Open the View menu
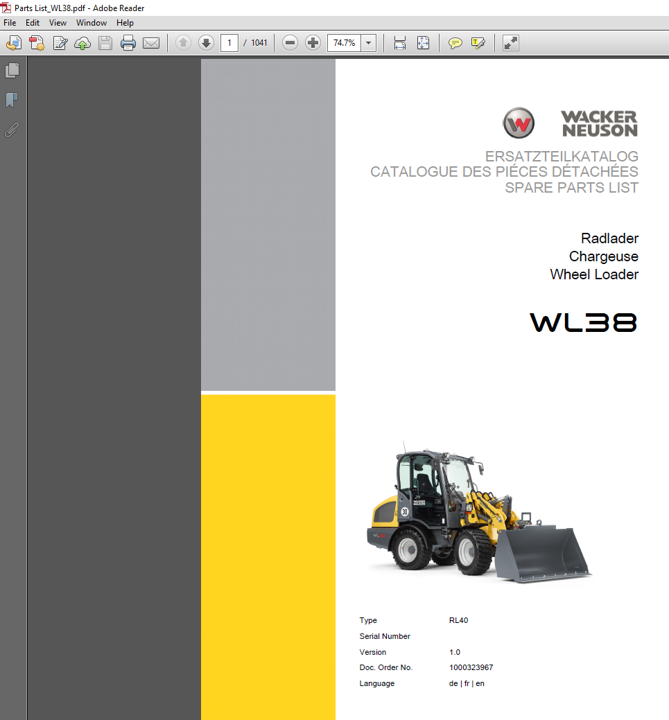The width and height of the screenshot is (669, 720). point(58,22)
